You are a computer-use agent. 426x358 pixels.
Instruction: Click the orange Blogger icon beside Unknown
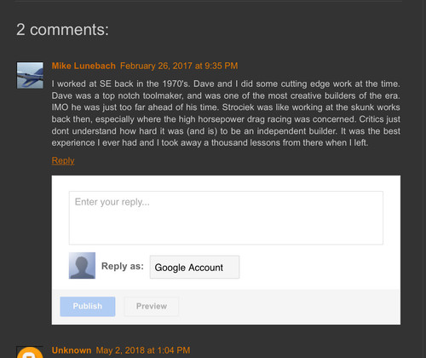click(30, 353)
